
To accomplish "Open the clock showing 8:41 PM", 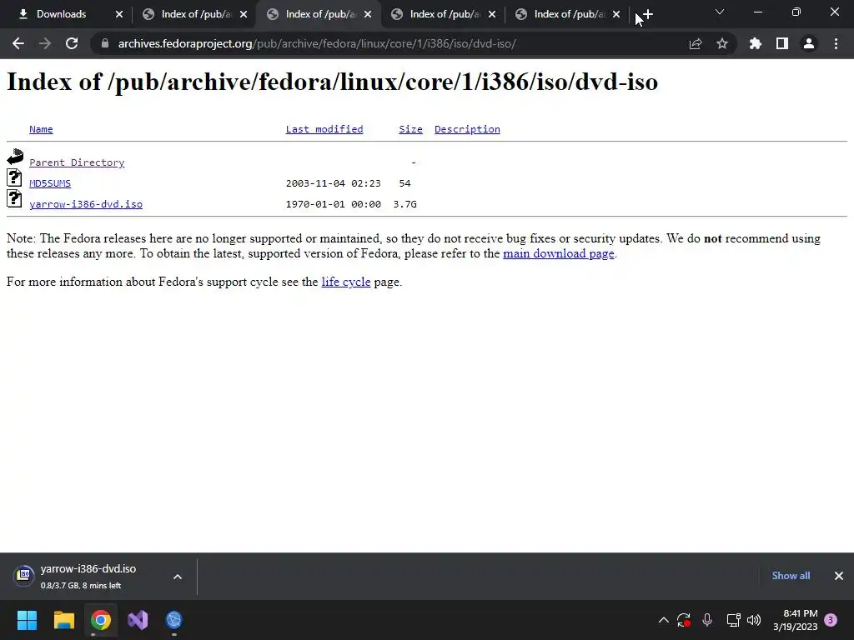I will pos(795,620).
